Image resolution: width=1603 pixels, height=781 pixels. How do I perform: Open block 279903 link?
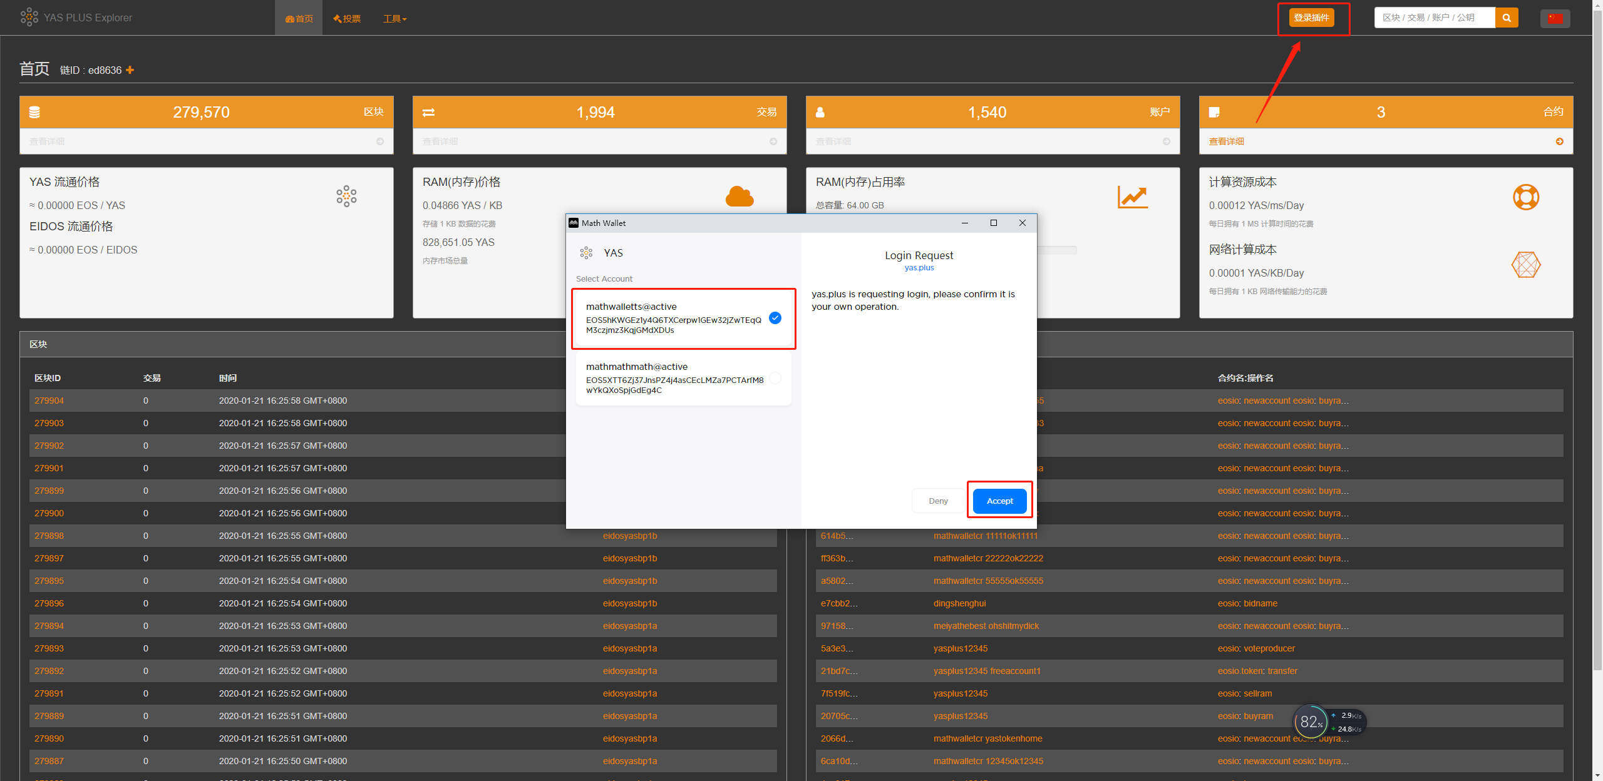point(49,423)
